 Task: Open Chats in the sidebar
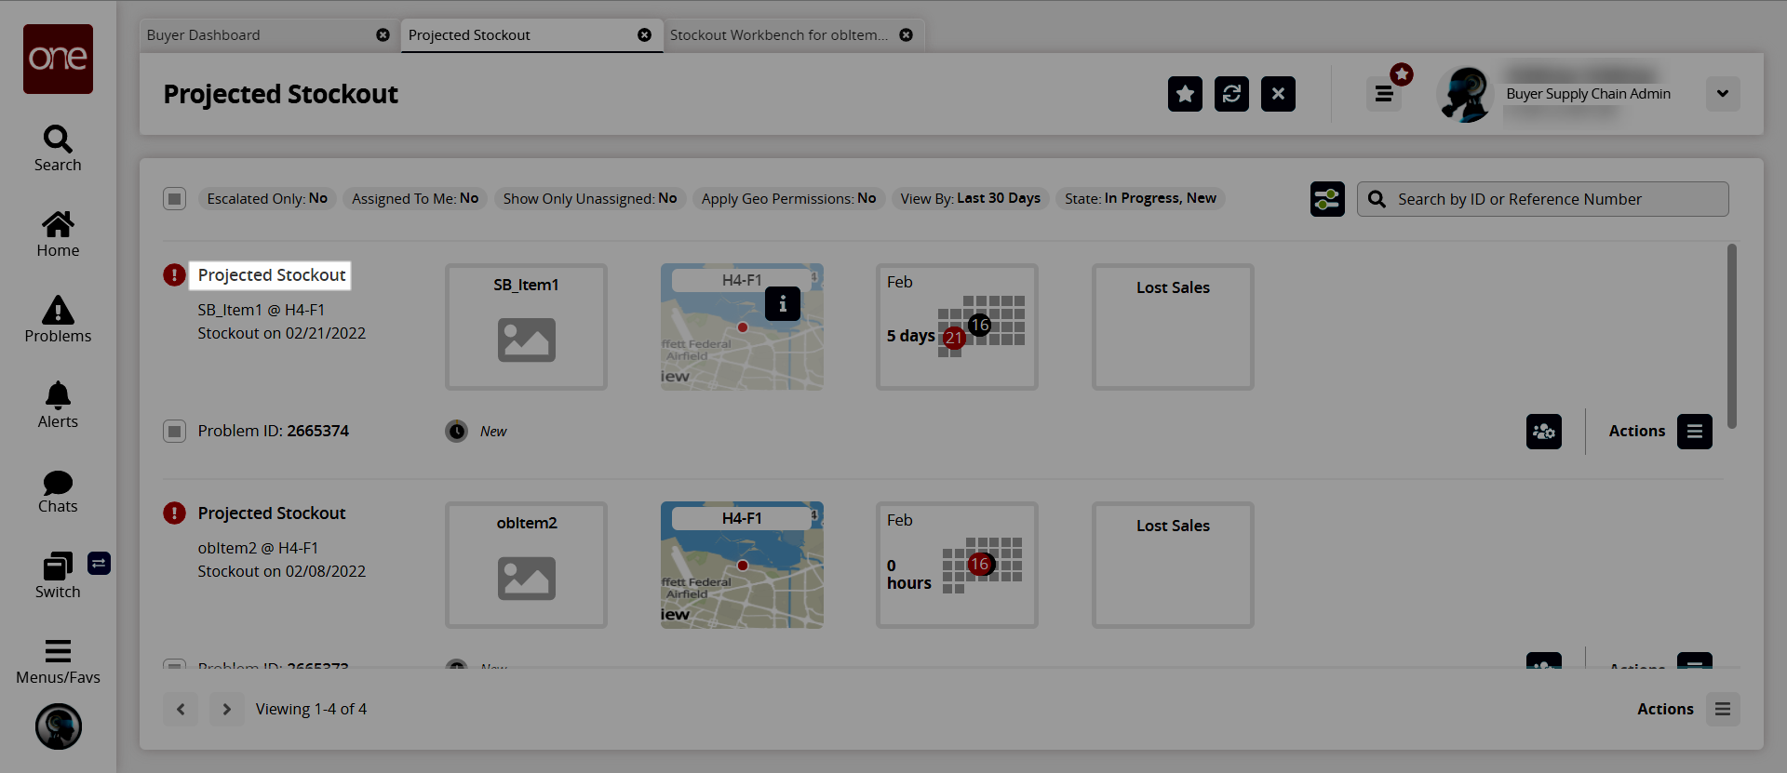(58, 491)
